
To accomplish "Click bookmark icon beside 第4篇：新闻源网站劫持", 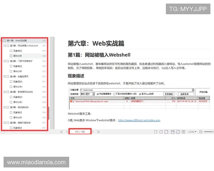I will pos(8,92).
